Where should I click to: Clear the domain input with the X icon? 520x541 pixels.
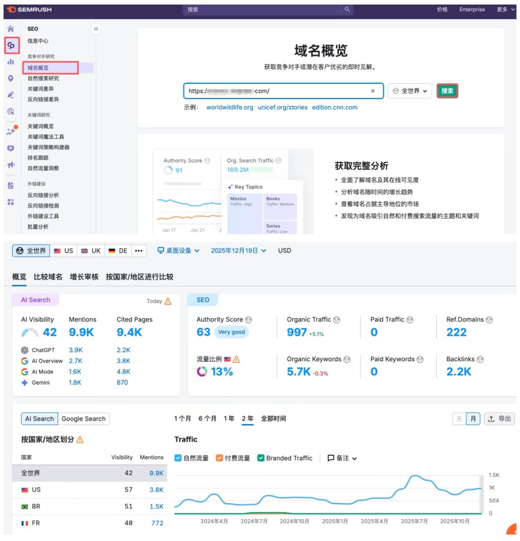373,91
